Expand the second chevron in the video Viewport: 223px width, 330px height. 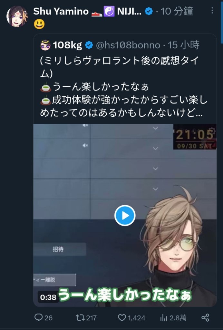click(x=155, y=148)
